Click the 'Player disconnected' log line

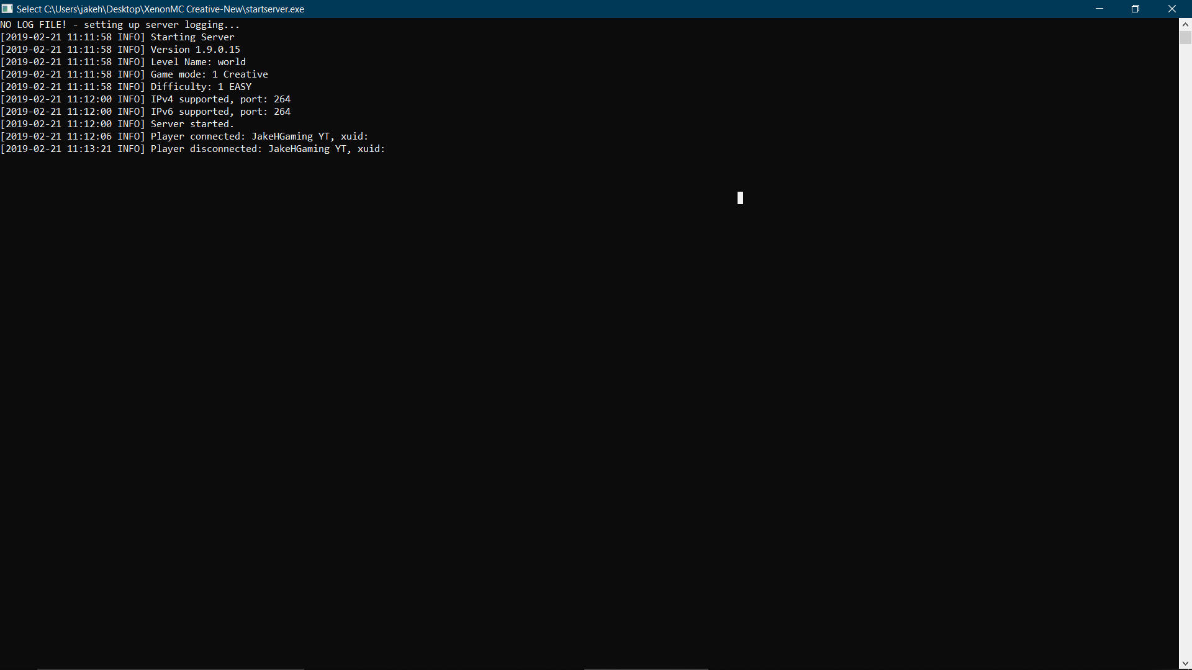[x=268, y=149]
